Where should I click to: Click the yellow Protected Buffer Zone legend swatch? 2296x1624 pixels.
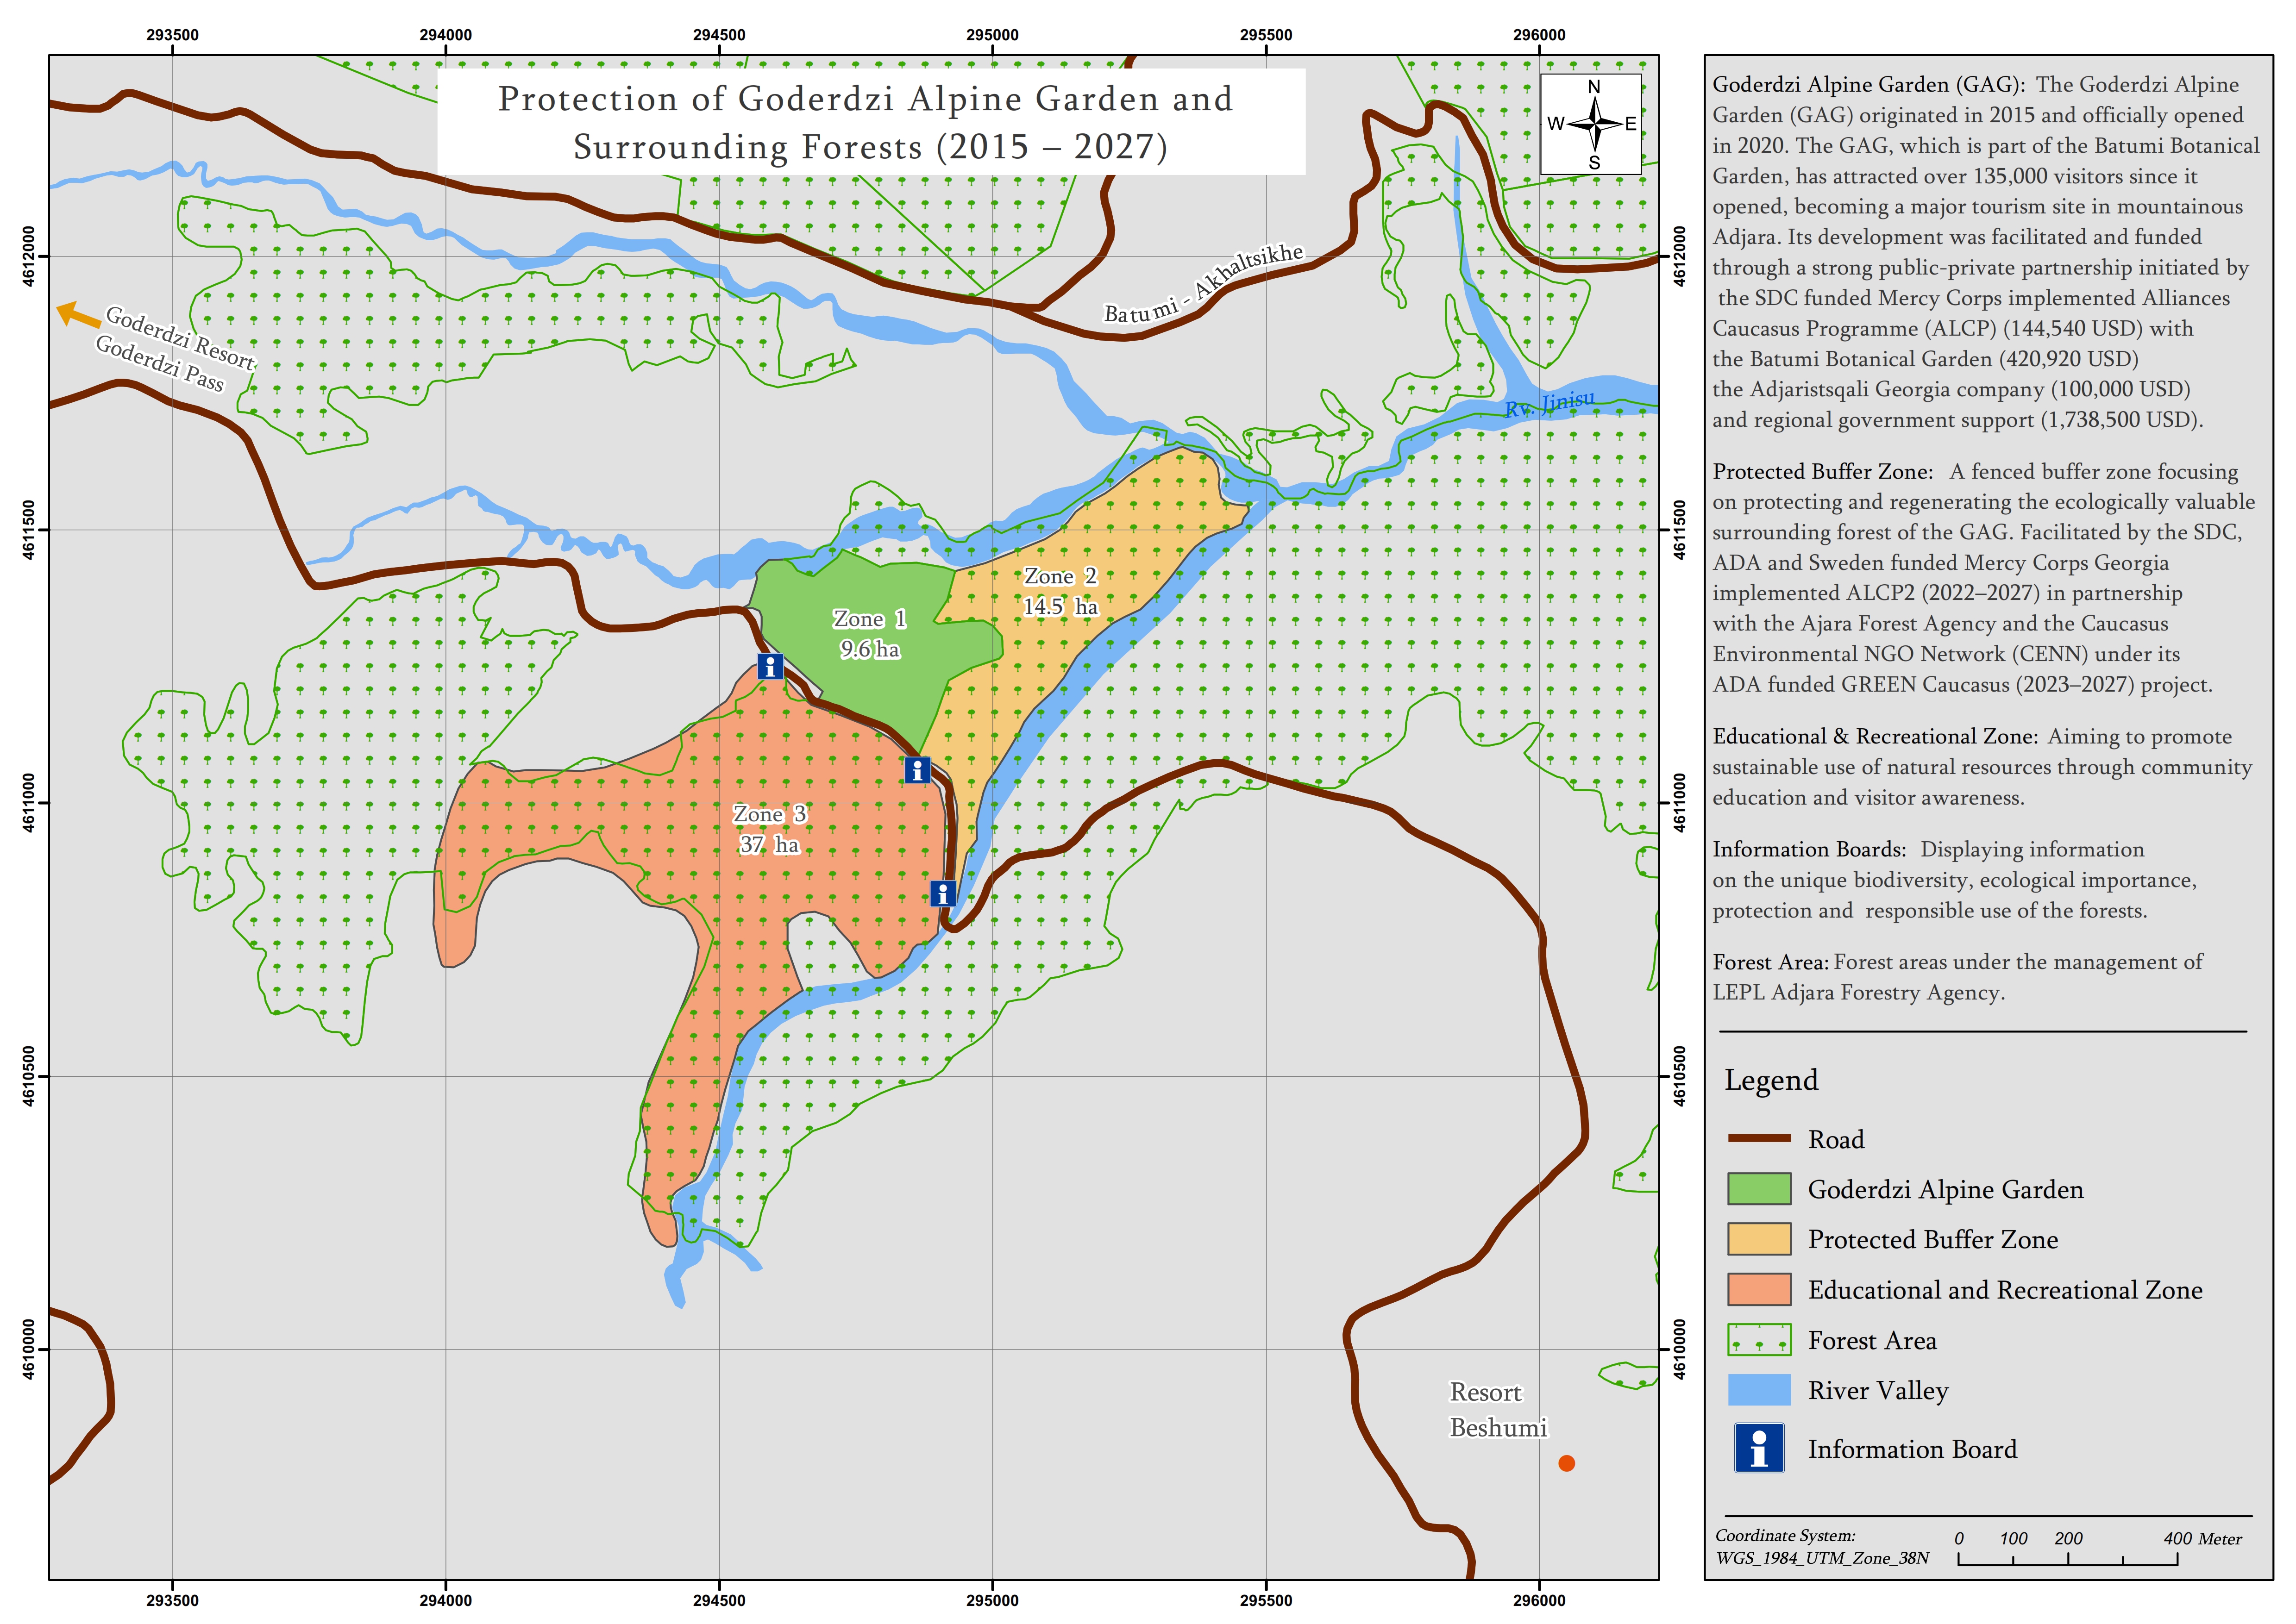tap(1759, 1239)
